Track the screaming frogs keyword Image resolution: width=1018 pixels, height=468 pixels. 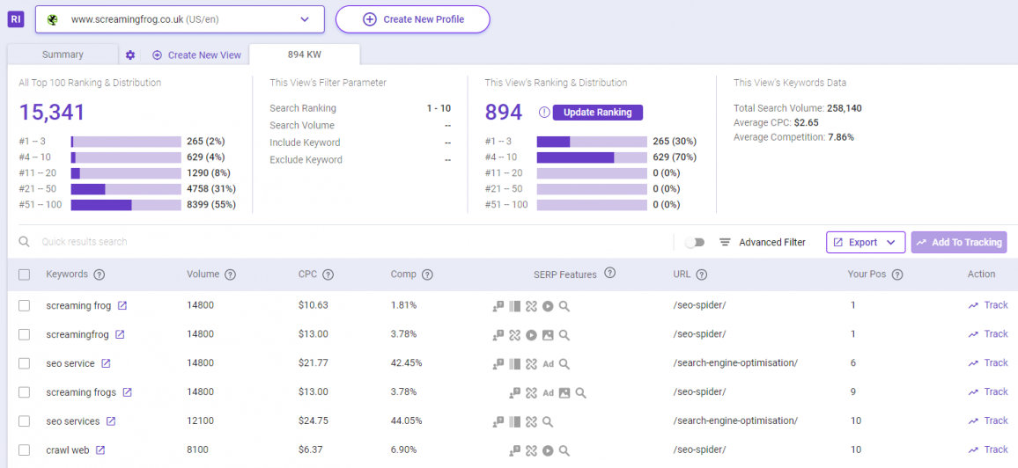[x=988, y=391]
